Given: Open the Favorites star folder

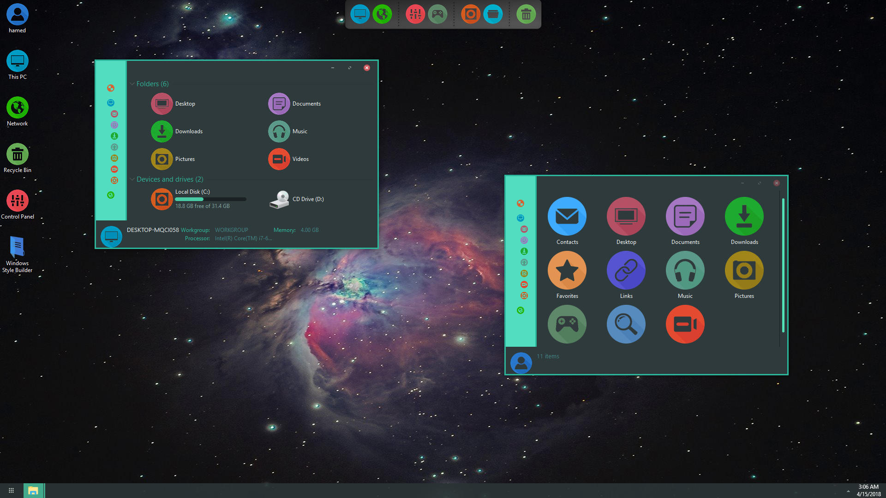Looking at the screenshot, I should coord(567,271).
